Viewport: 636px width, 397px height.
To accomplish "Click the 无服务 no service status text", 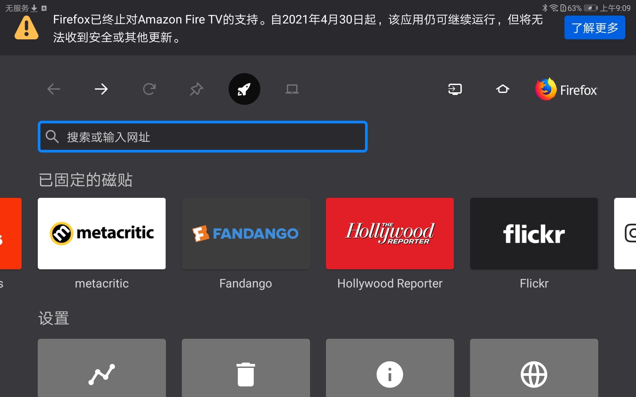I will tap(17, 8).
